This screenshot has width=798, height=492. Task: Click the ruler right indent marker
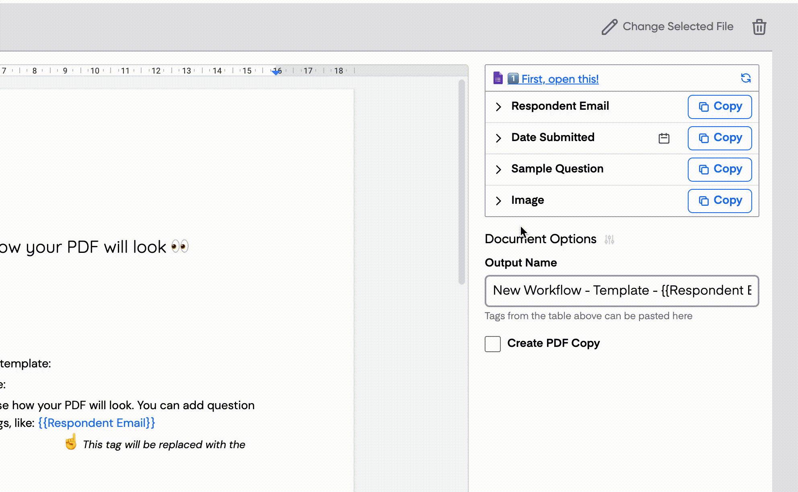(x=276, y=72)
